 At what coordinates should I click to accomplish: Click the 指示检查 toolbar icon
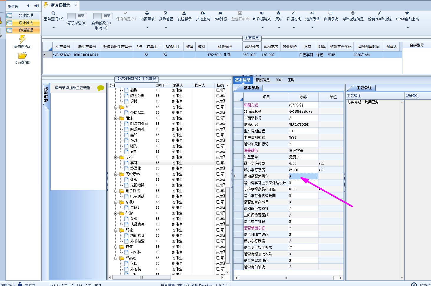166,13
